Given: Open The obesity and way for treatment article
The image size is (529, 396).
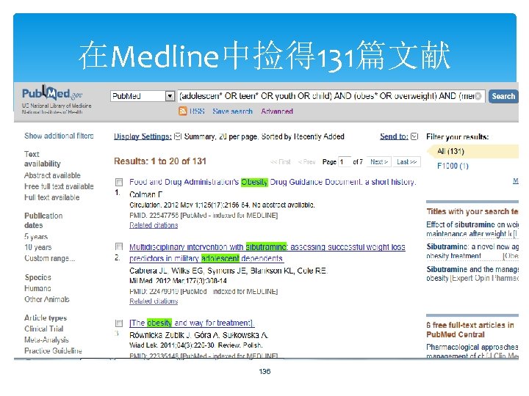Looking at the screenshot, I should pos(192,323).
